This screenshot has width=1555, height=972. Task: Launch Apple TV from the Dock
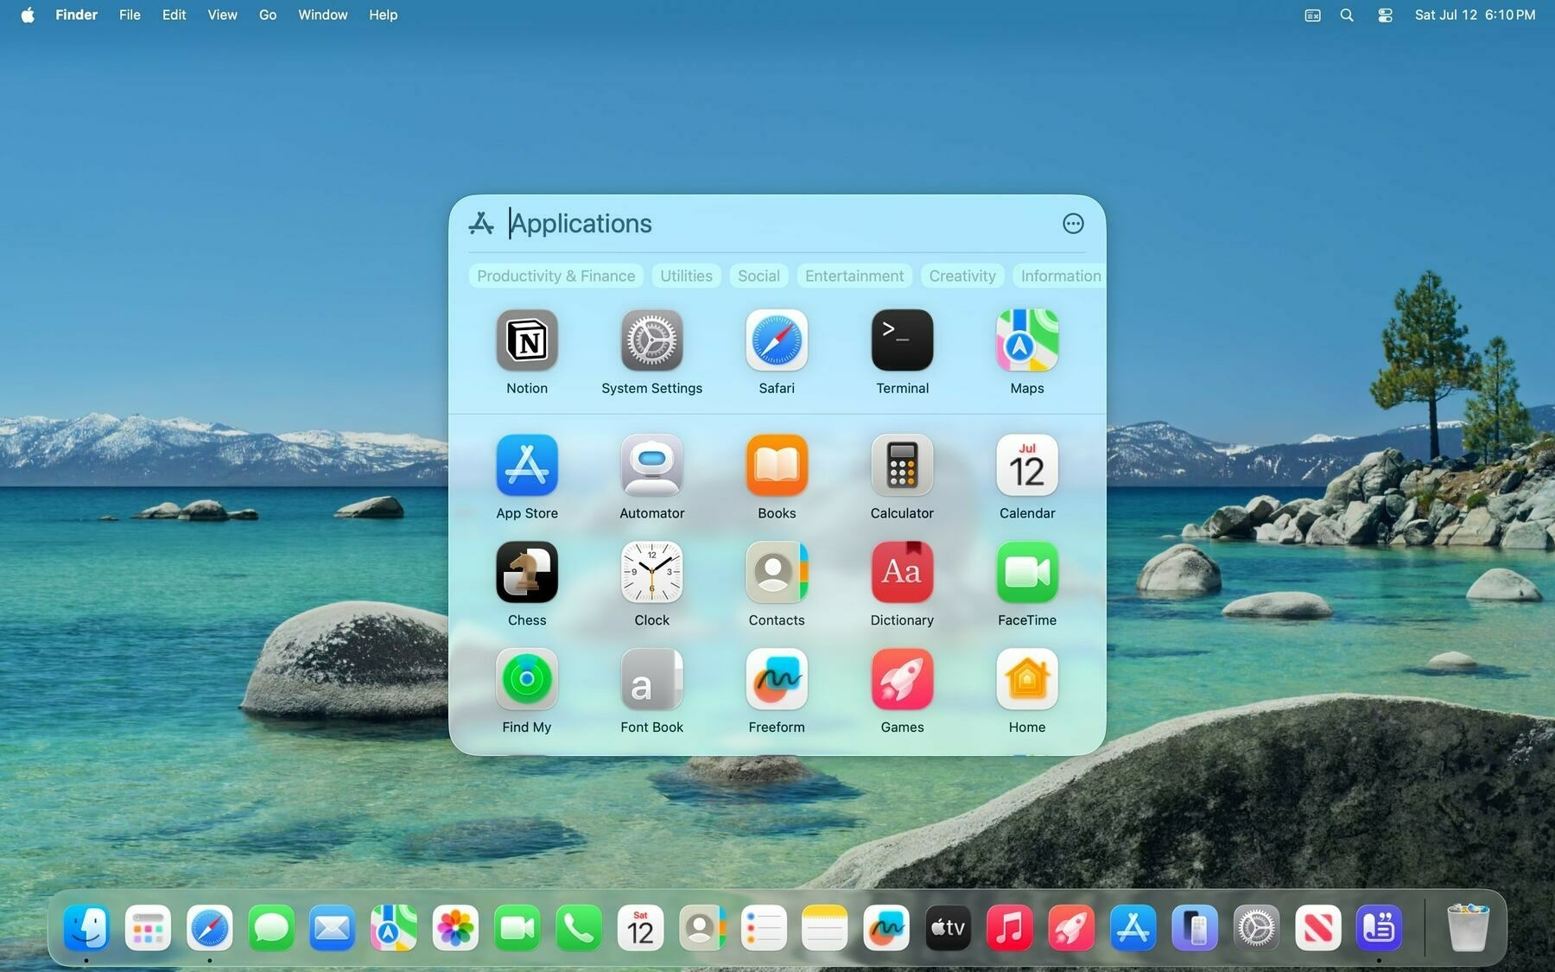(x=948, y=928)
